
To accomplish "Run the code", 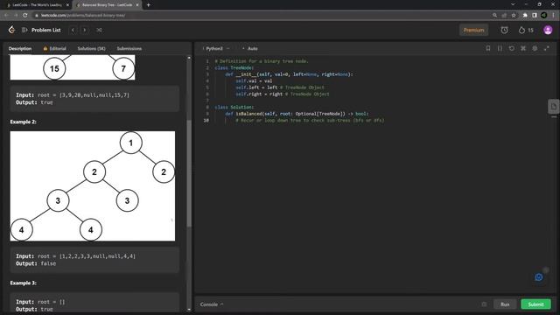I will 505,304.
